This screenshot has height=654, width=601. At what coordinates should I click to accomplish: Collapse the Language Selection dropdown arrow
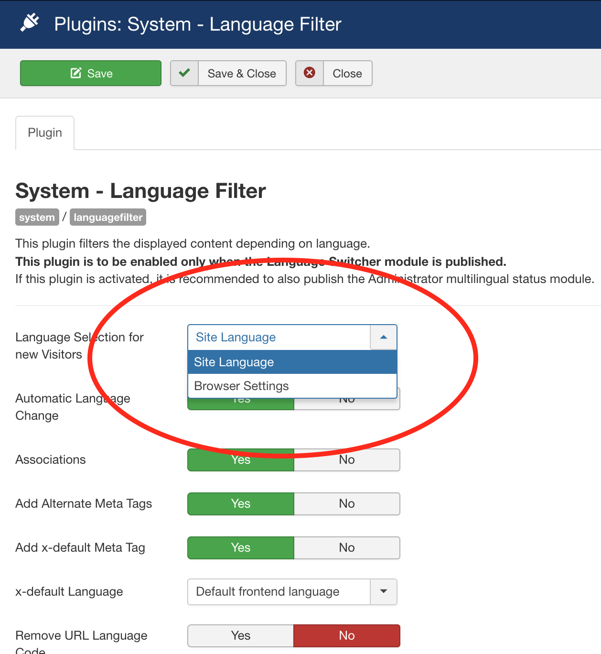(383, 338)
